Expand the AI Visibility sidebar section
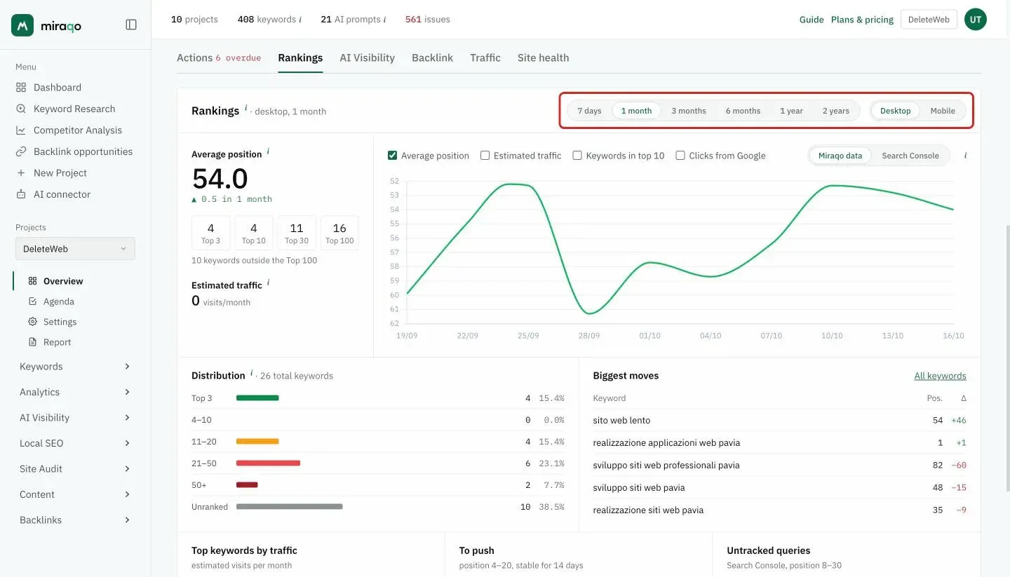This screenshot has height=577, width=1010. (75, 418)
